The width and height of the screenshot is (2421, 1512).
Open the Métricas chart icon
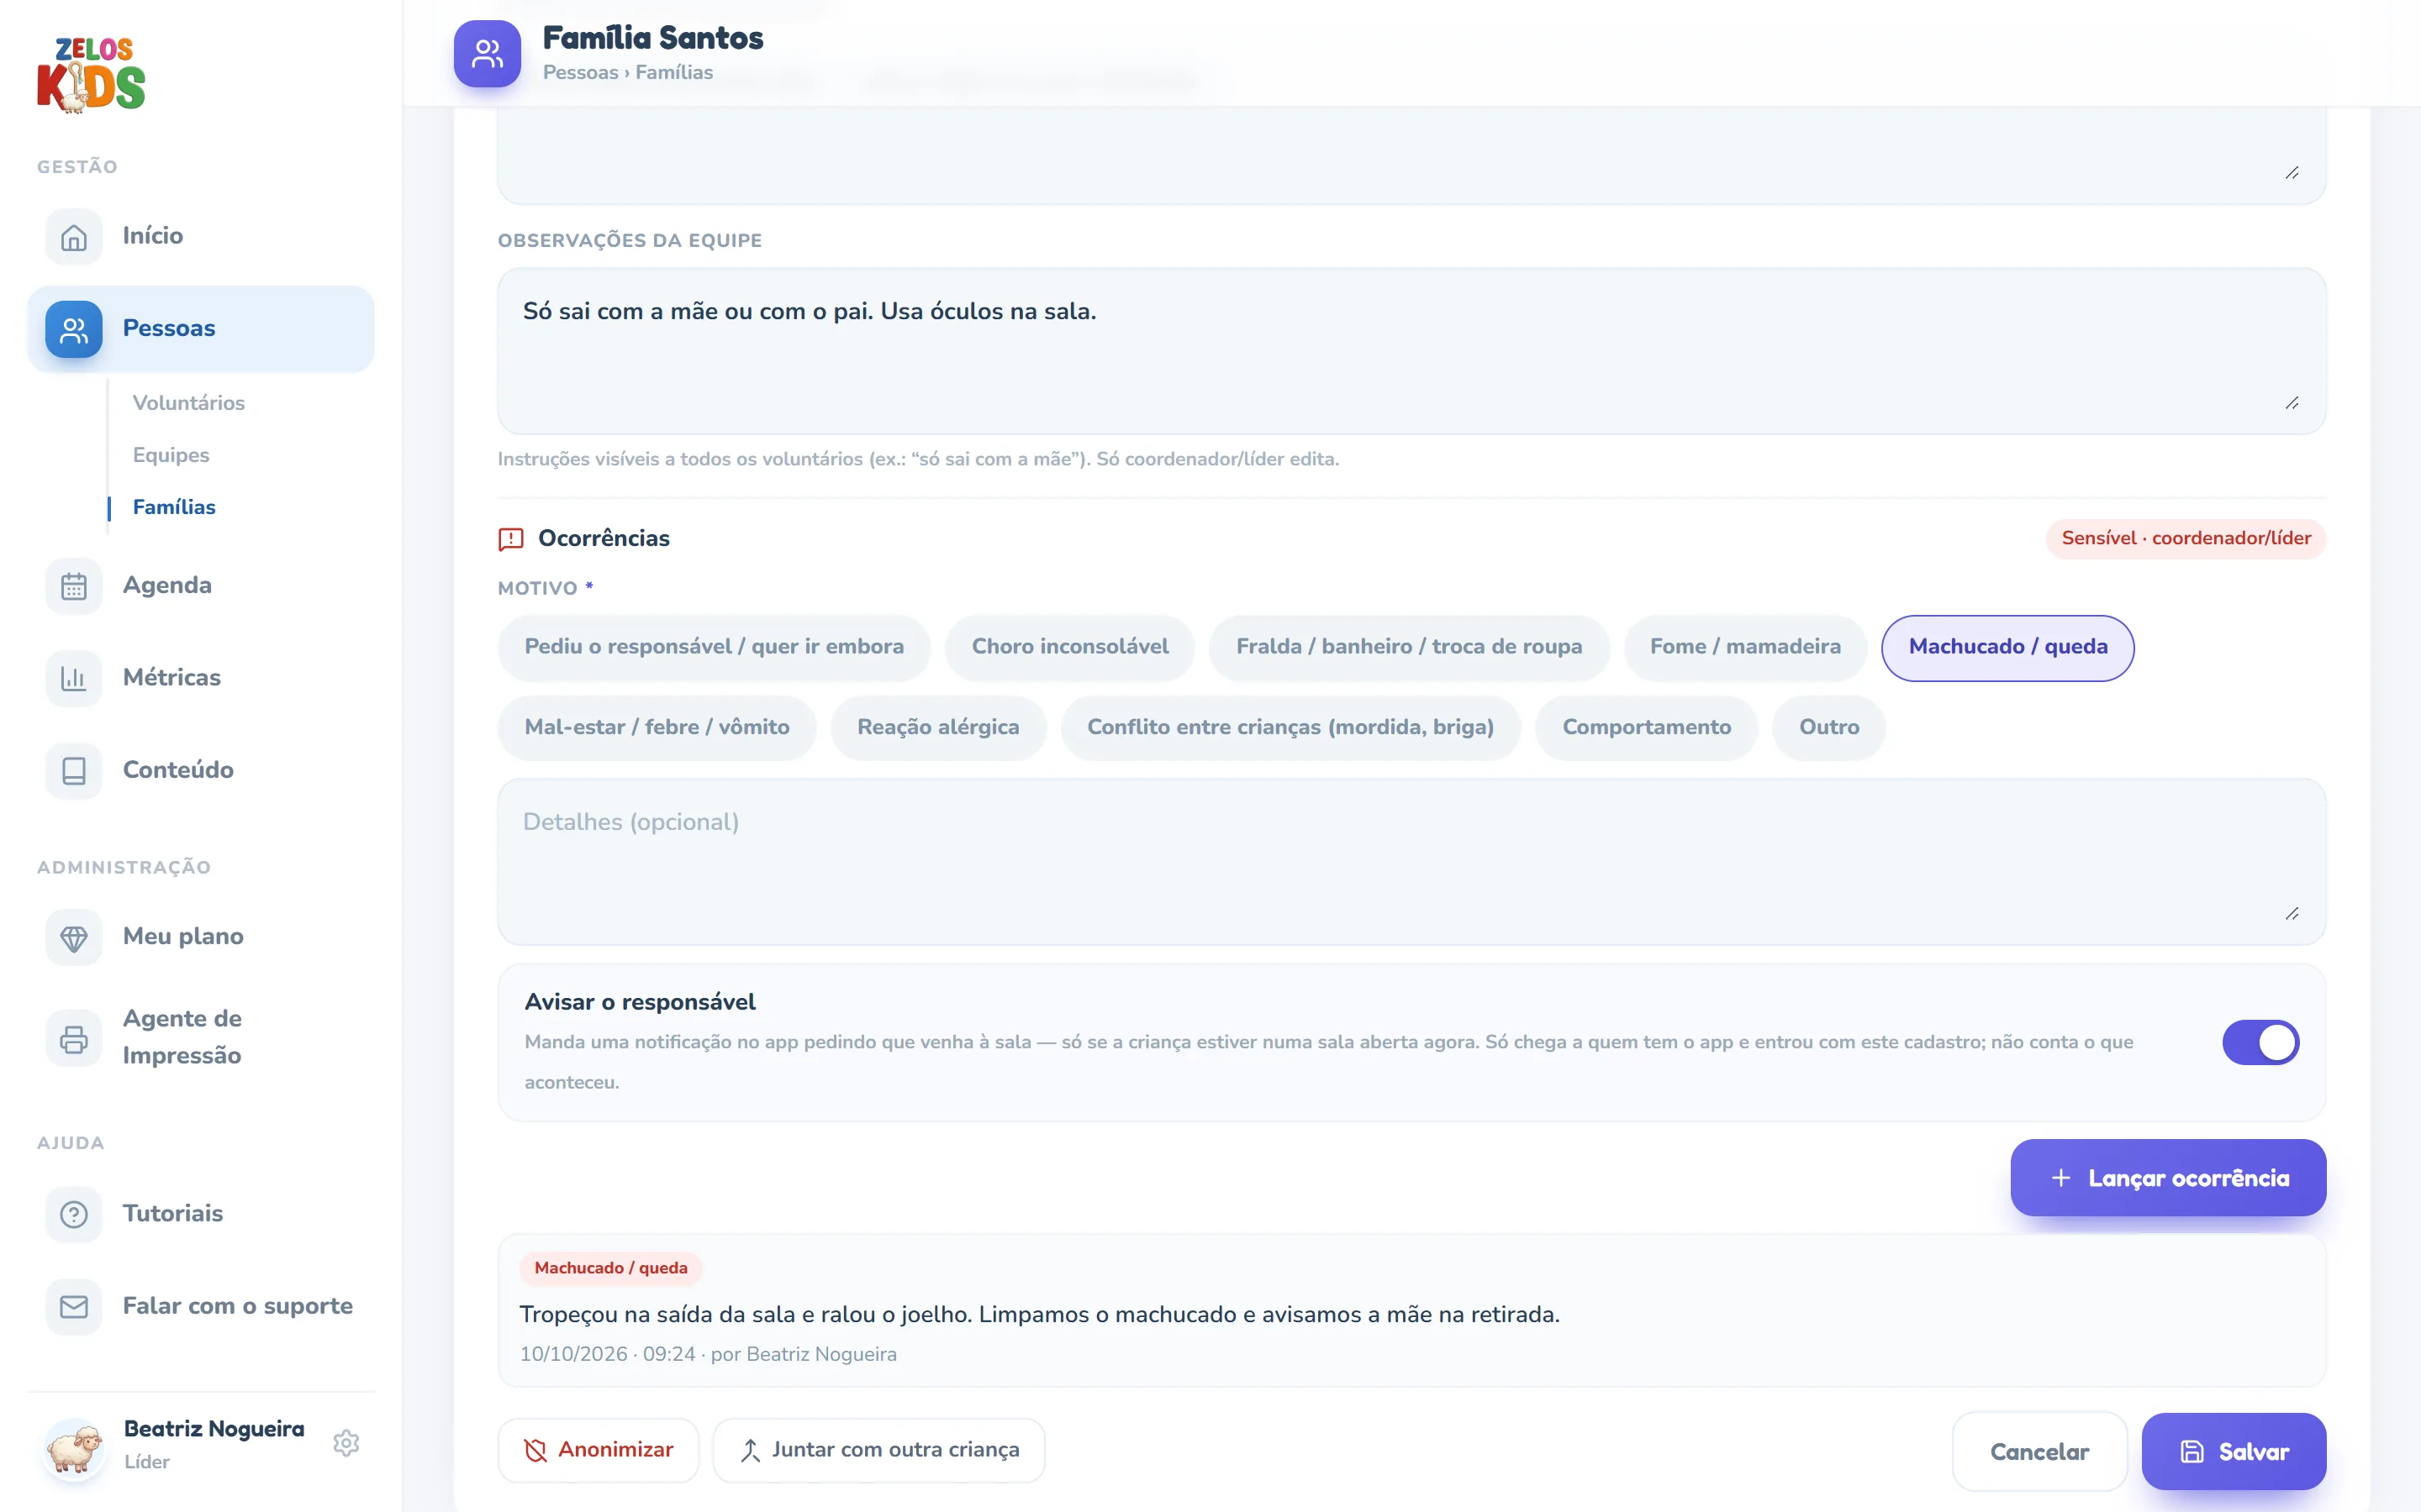coord(74,678)
